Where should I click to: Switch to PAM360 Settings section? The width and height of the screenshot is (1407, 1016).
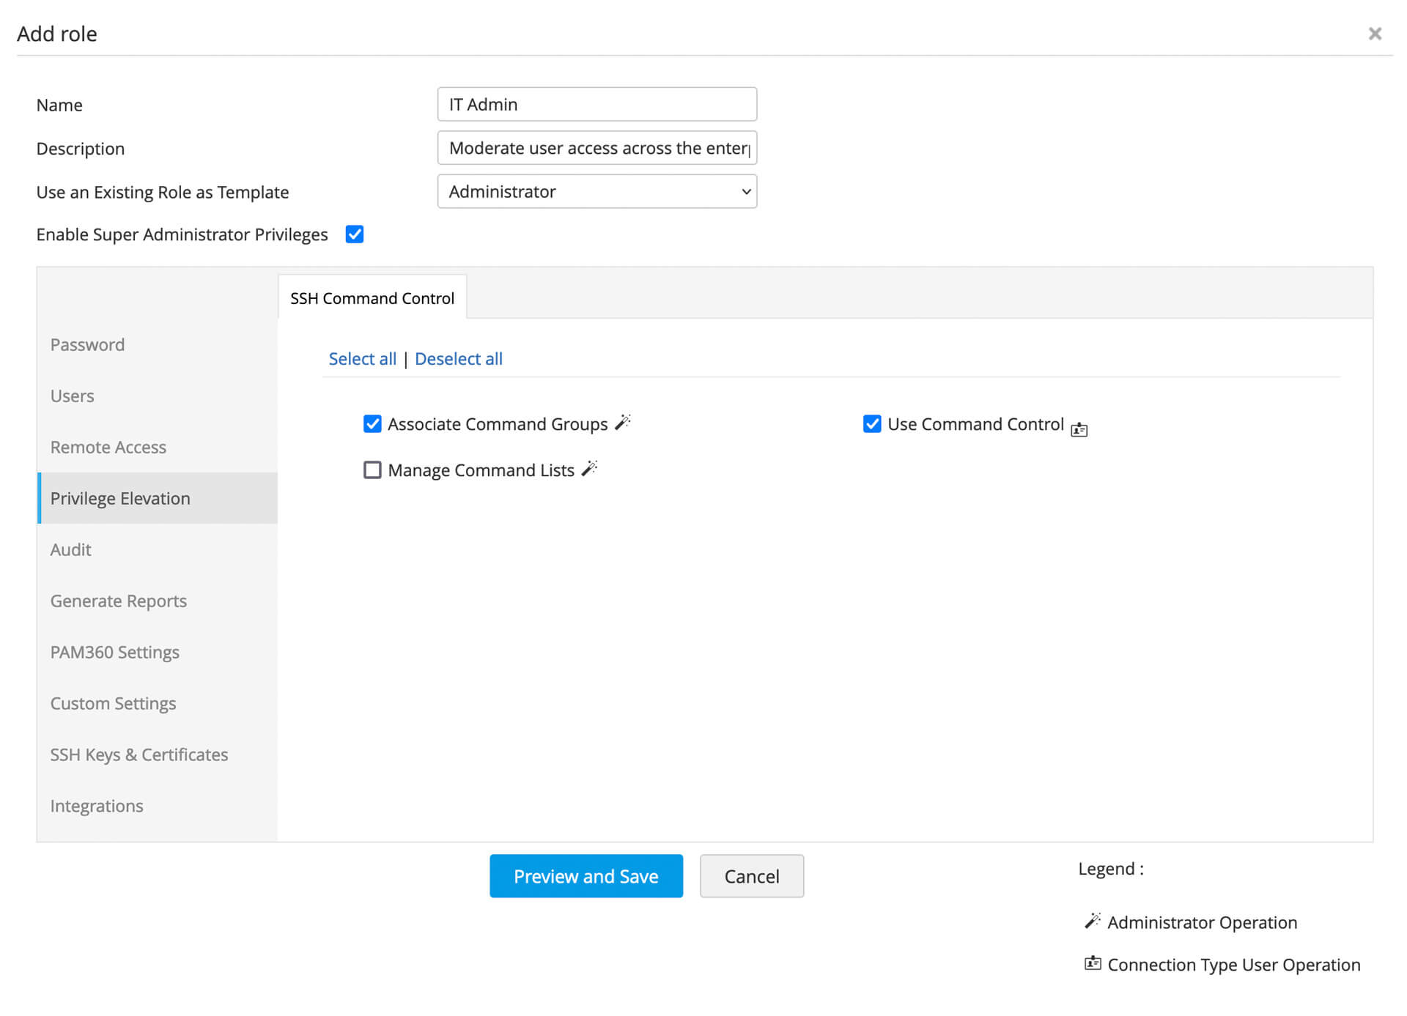115,652
